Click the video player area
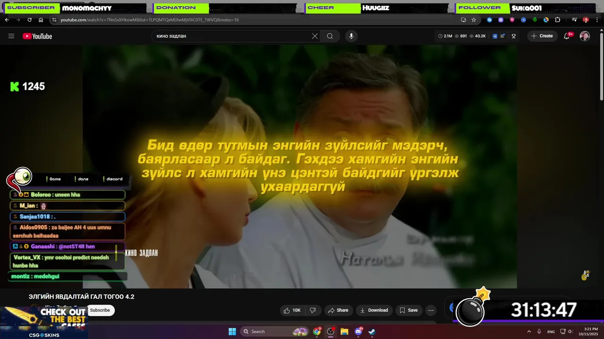The image size is (604, 339). coord(300,167)
